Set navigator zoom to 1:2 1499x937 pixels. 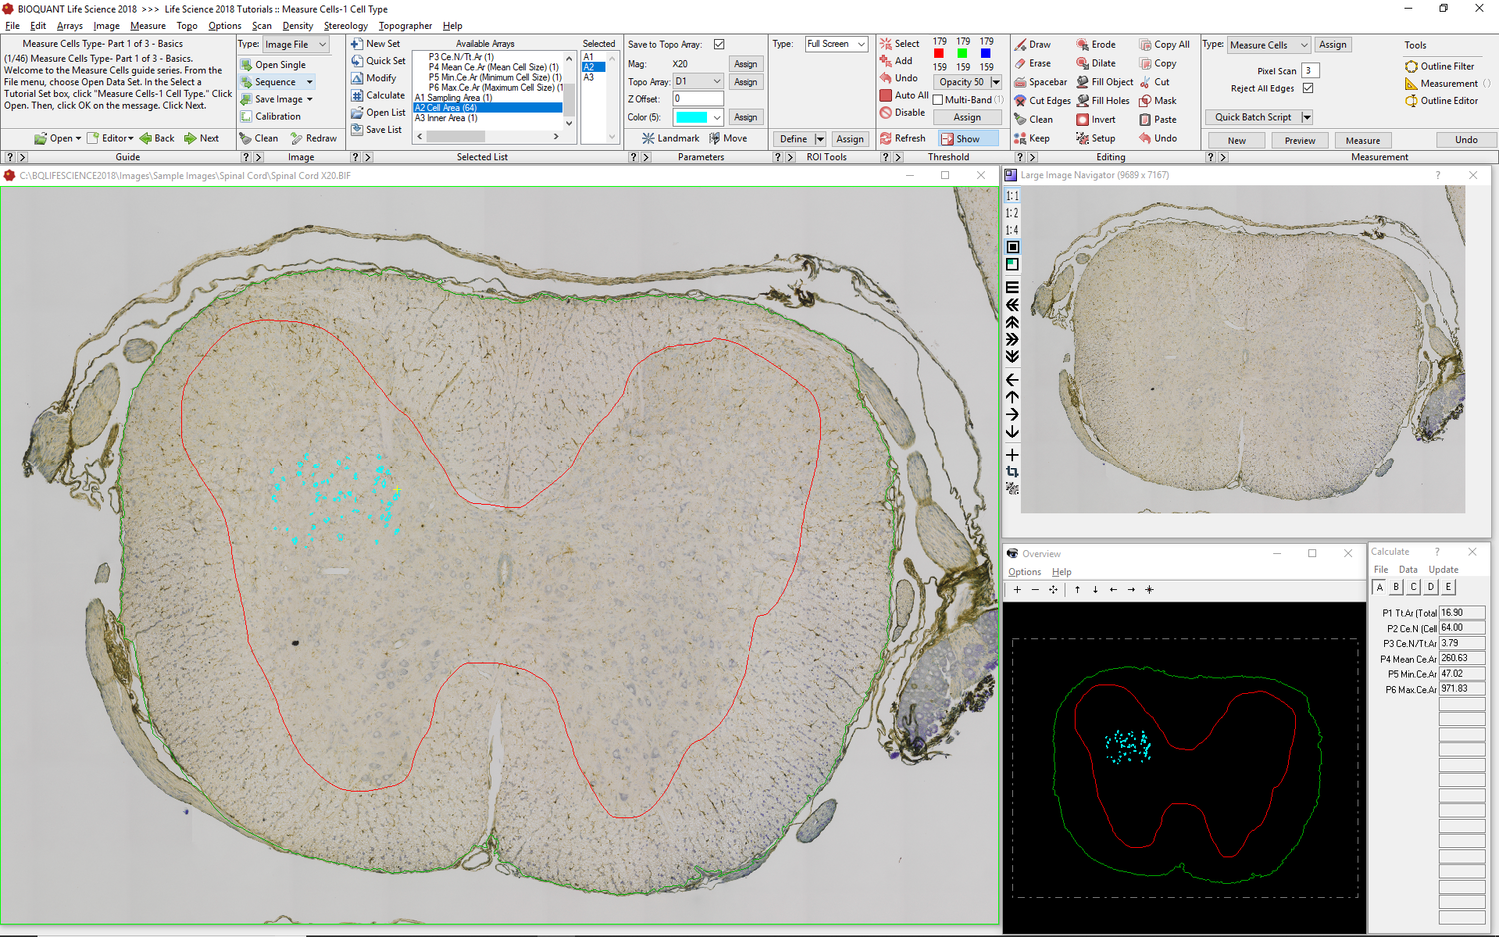[x=1012, y=213]
